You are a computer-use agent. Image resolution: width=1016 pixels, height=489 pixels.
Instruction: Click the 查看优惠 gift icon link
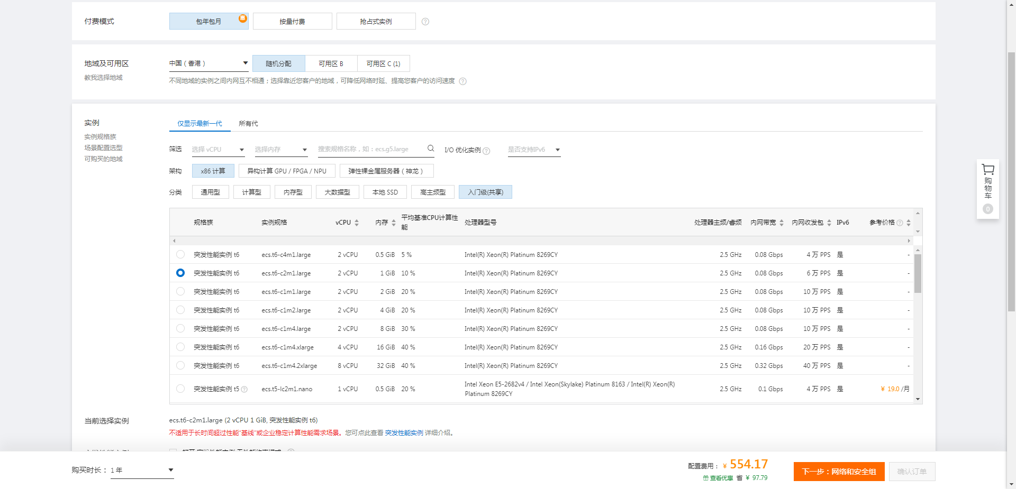[x=718, y=478]
